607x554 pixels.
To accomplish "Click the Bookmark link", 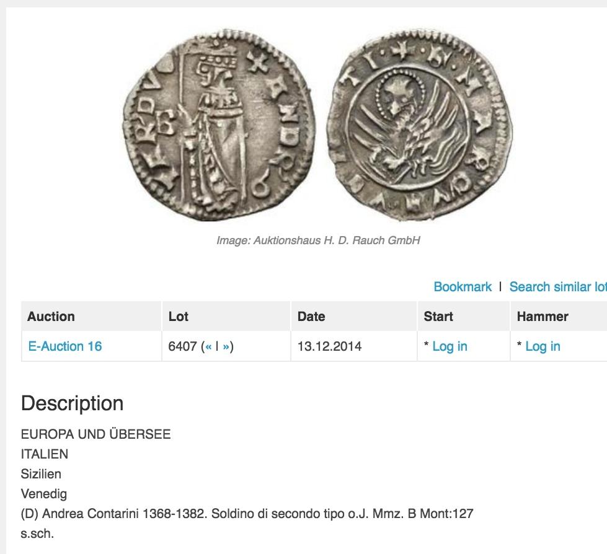I will 463,287.
